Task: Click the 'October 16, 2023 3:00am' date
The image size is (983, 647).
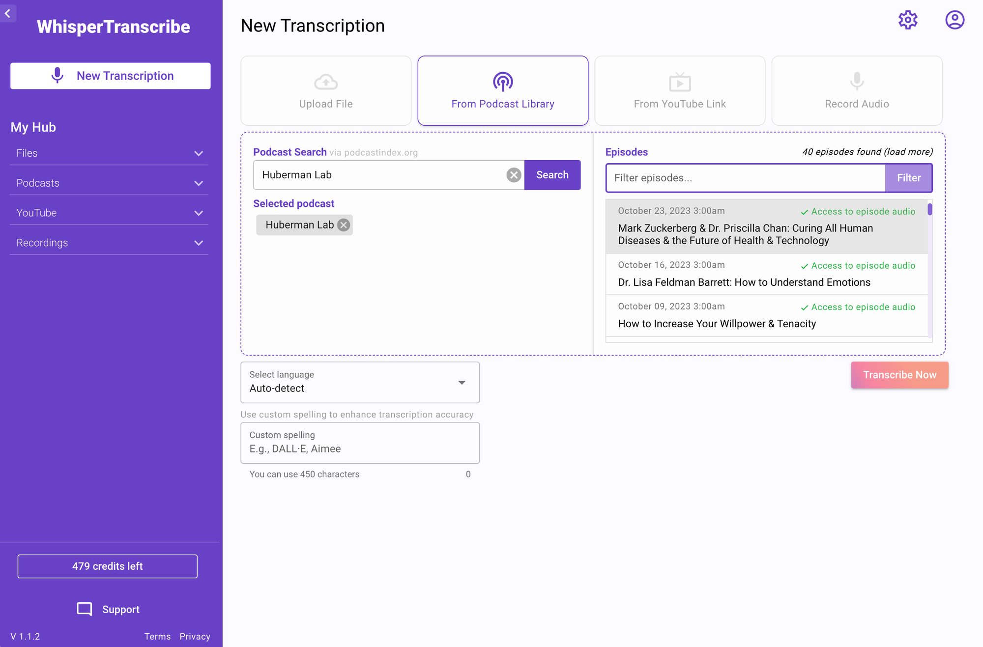Action: [671, 265]
